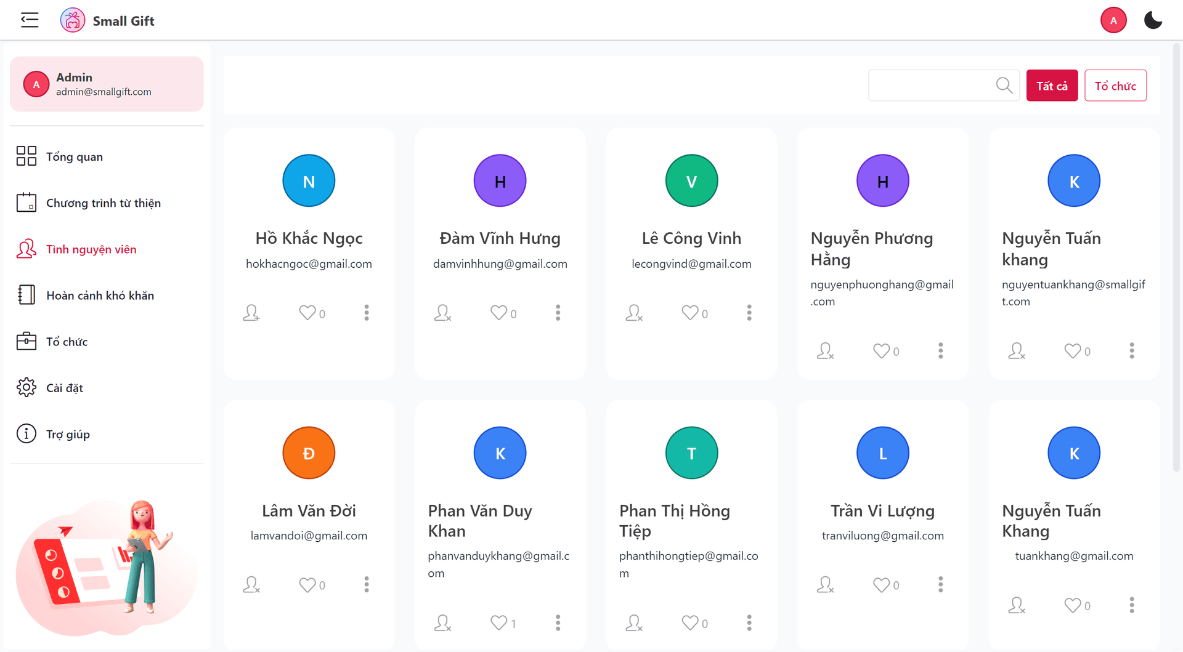Viewport: 1183px width, 652px height.
Task: Click the search magnifier icon
Action: click(x=1004, y=86)
